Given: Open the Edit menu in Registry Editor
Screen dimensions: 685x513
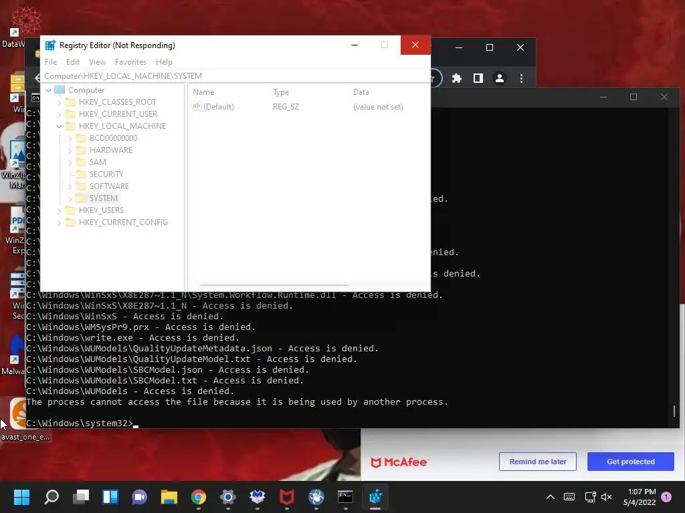Looking at the screenshot, I should (72, 62).
